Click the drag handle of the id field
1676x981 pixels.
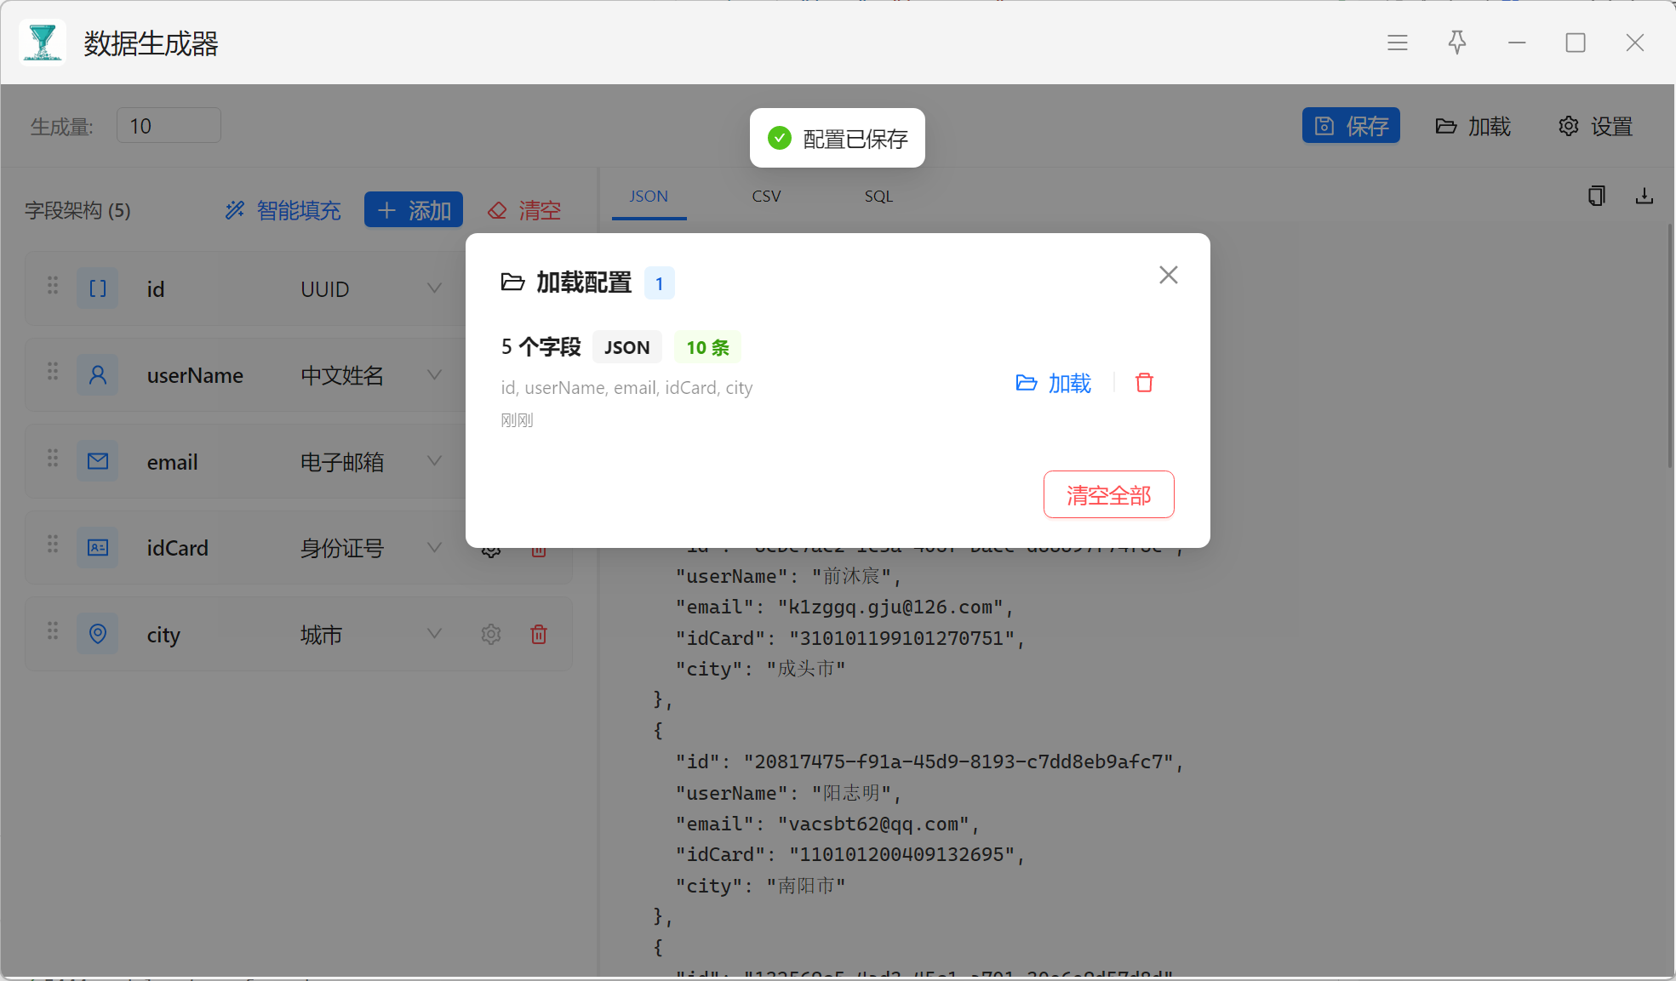click(53, 286)
